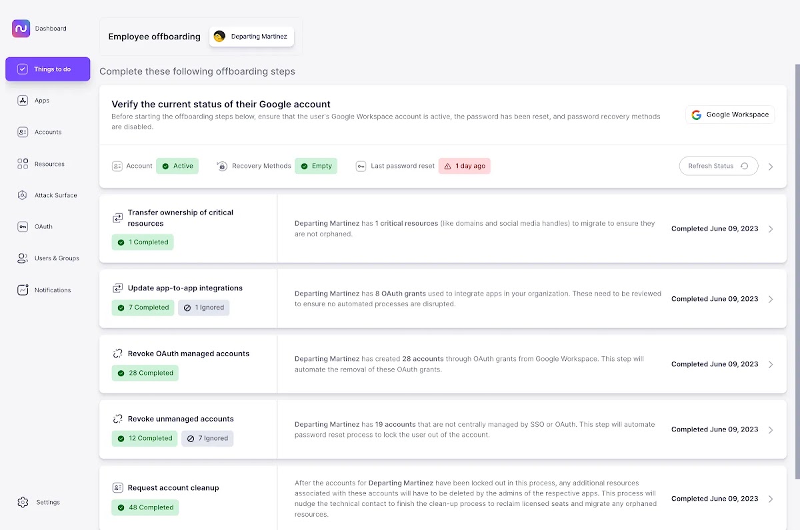The height and width of the screenshot is (530, 800).
Task: Click the Departing Martinez user chip
Action: click(x=251, y=37)
